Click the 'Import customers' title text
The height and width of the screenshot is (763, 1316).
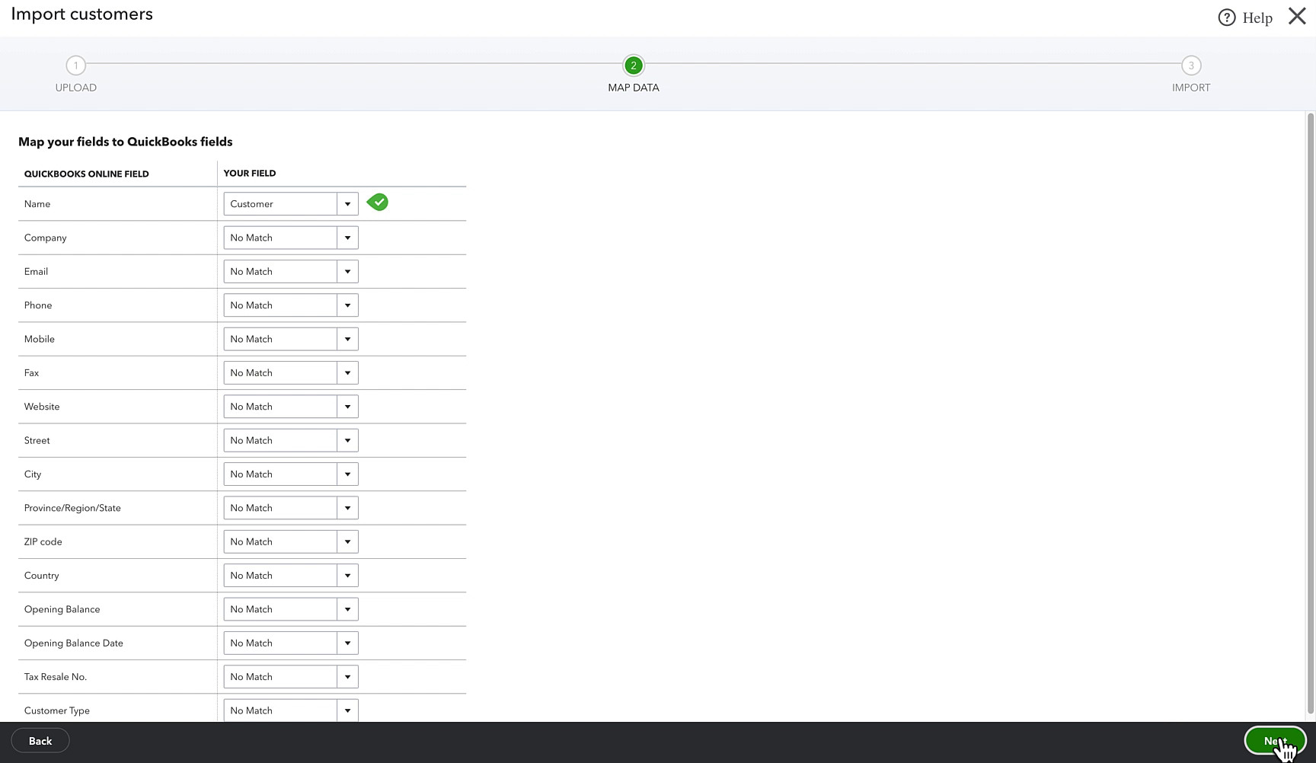coord(81,14)
